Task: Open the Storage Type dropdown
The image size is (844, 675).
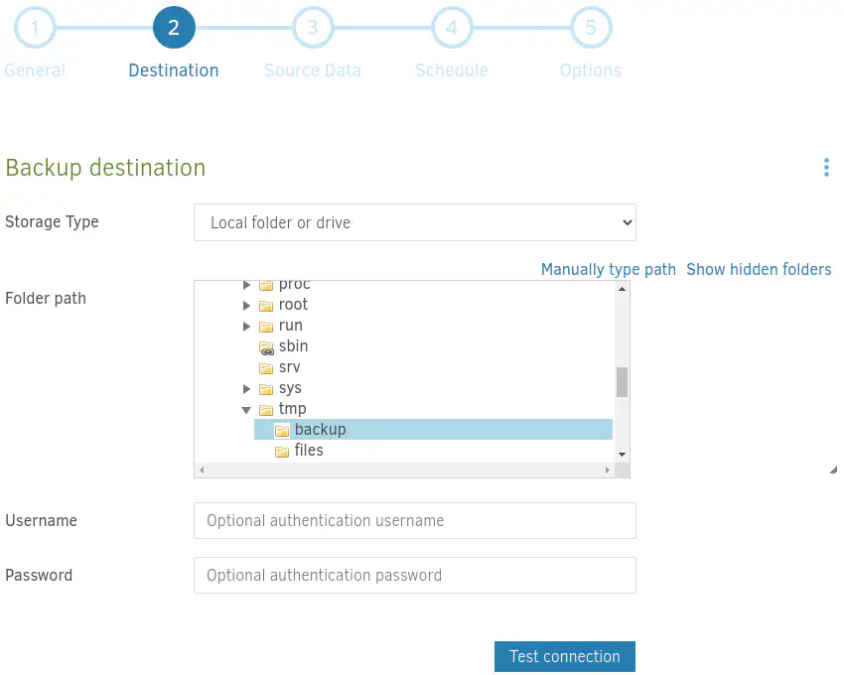Action: click(x=414, y=222)
